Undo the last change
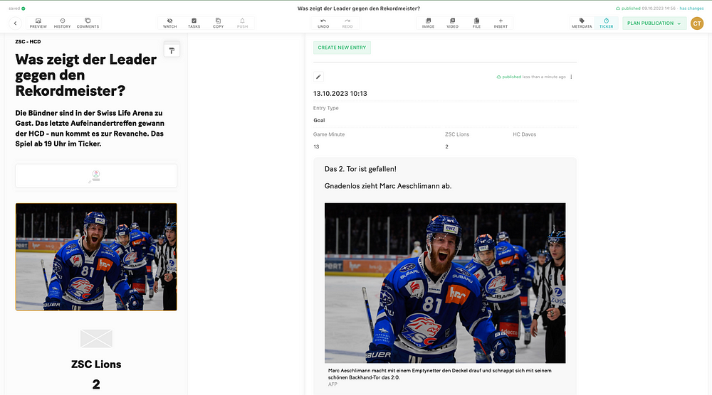Image resolution: width=712 pixels, height=395 pixels. click(x=323, y=23)
